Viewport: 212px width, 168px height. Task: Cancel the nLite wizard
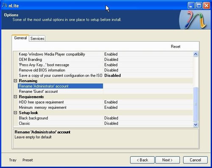195,160
